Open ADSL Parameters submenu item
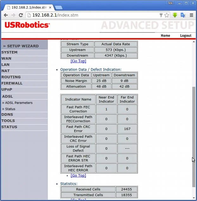This screenshot has height=201, width=197. [x=17, y=103]
